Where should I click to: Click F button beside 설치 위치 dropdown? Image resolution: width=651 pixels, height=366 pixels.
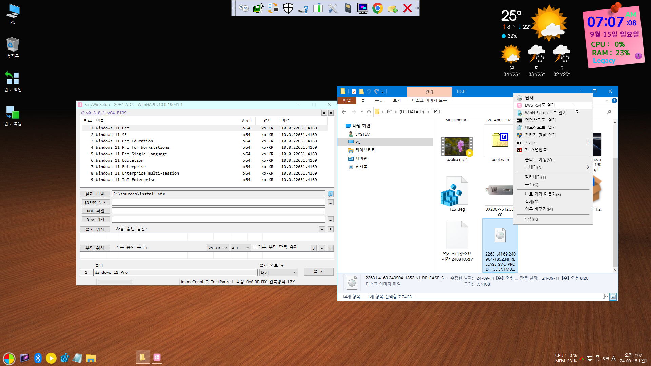pyautogui.click(x=331, y=229)
